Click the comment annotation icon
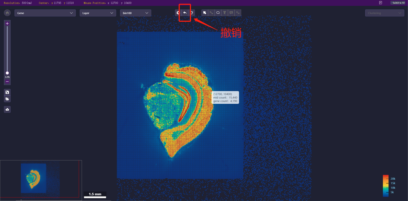Image resolution: width=408 pixels, height=201 pixels. 231,13
